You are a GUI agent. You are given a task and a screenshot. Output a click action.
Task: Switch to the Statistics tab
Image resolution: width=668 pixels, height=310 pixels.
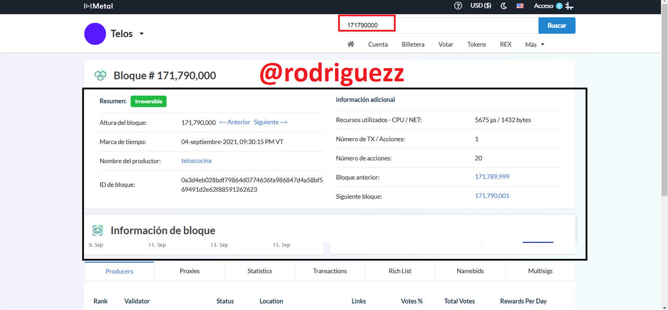(260, 271)
